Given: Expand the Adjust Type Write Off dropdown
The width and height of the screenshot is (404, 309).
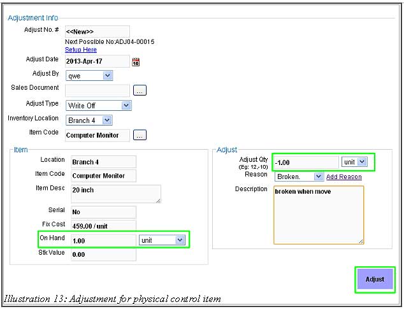Looking at the screenshot, I should point(98,106).
